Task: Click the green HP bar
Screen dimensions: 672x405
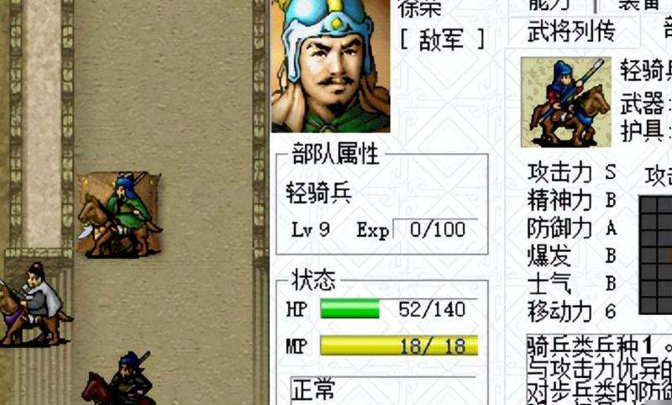Action: point(349,309)
